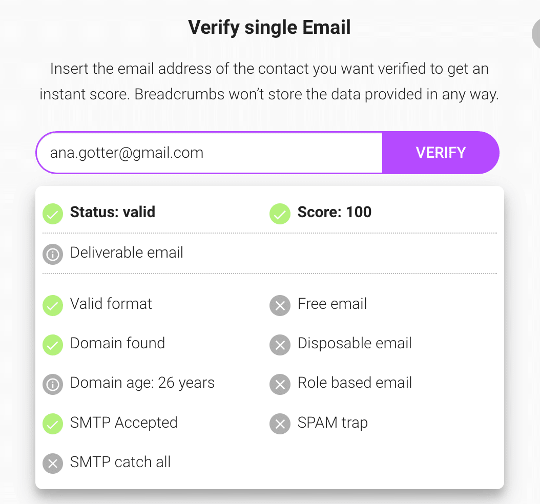The image size is (540, 504).
Task: Click the info icon next to Deliverable email
Action: (53, 255)
